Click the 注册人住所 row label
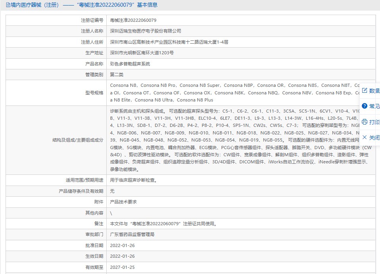The image size is (380, 274). click(x=92, y=42)
